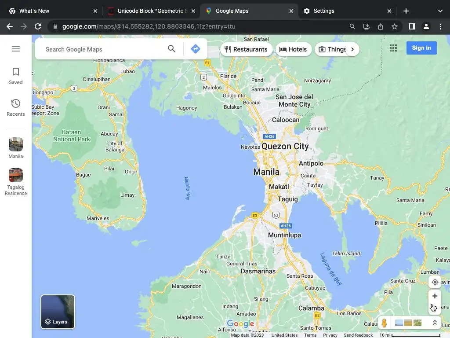Open the Recents panel

coord(16,108)
